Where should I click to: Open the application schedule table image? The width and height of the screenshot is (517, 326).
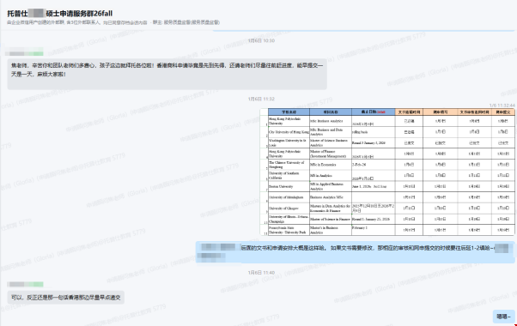tap(387, 172)
